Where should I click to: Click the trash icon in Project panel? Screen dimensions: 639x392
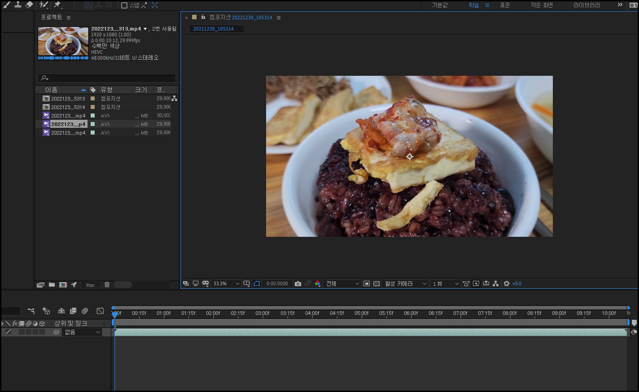[107, 285]
